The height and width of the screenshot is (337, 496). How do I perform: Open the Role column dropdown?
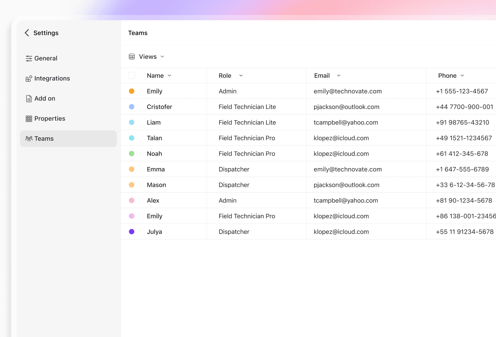pyautogui.click(x=241, y=75)
